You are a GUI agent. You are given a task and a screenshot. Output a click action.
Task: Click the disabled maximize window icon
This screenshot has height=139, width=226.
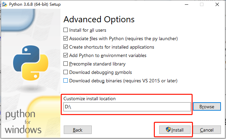coord(202,4)
